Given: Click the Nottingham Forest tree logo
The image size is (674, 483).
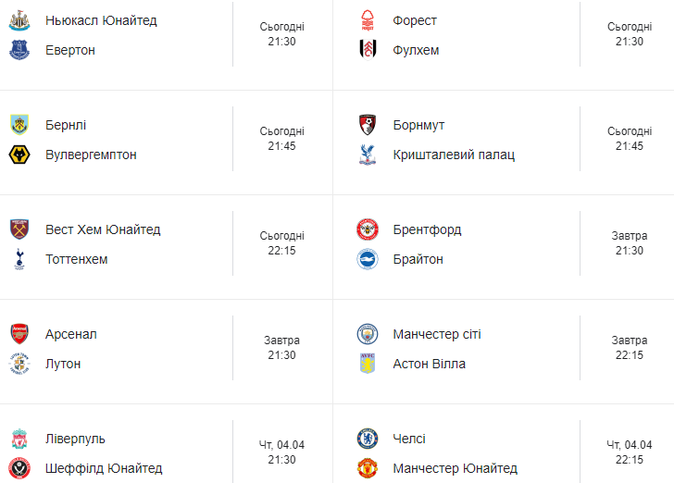Looking at the screenshot, I should [x=367, y=20].
